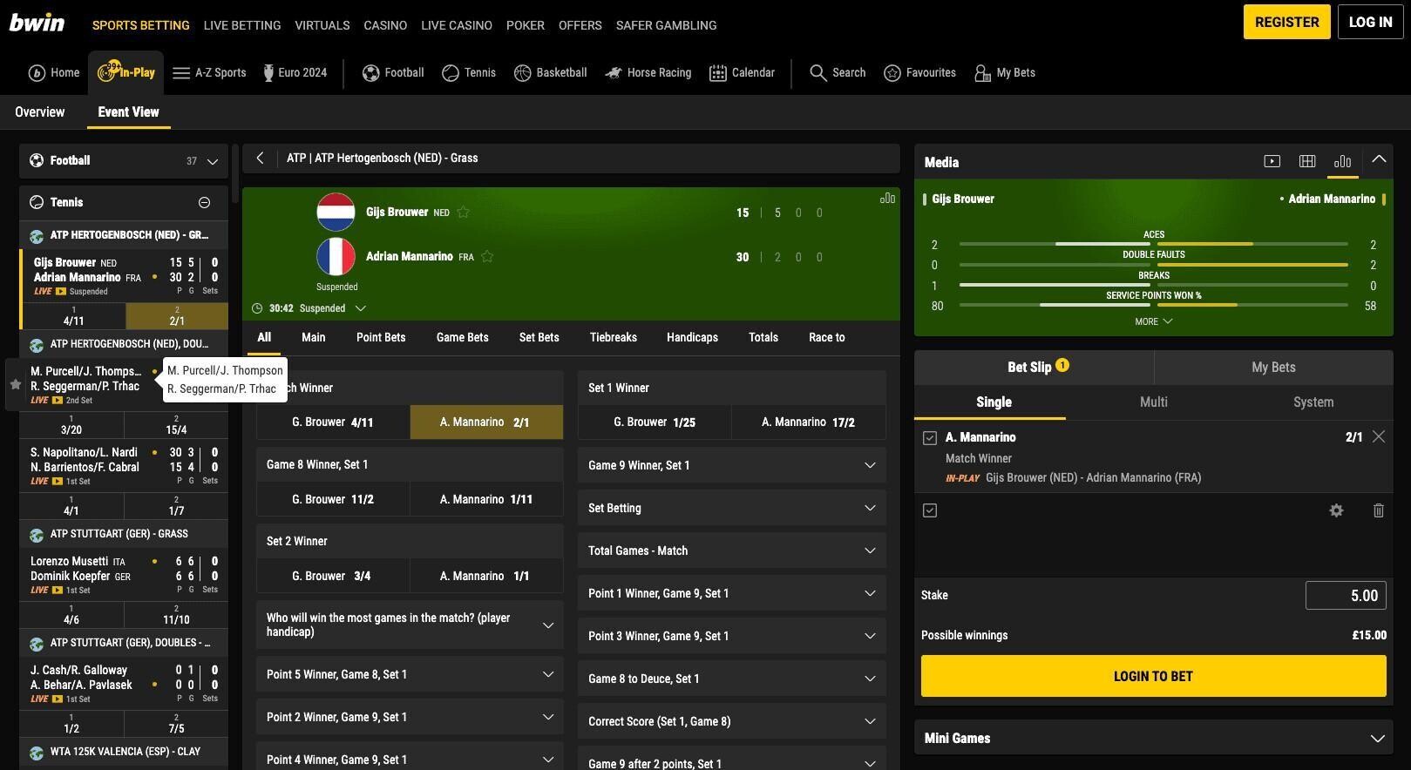This screenshot has height=770, width=1411.
Task: Delete all bets with the trash icon
Action: [1379, 510]
